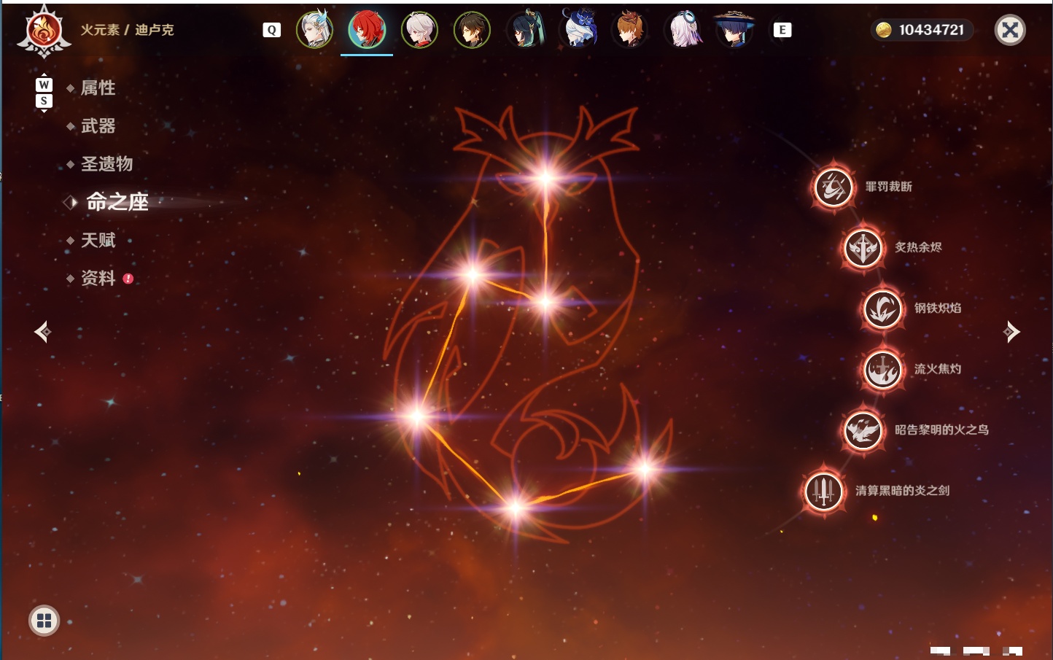Image resolution: width=1053 pixels, height=660 pixels.
Task: Open the four-square grid menu icon
Action: [44, 621]
